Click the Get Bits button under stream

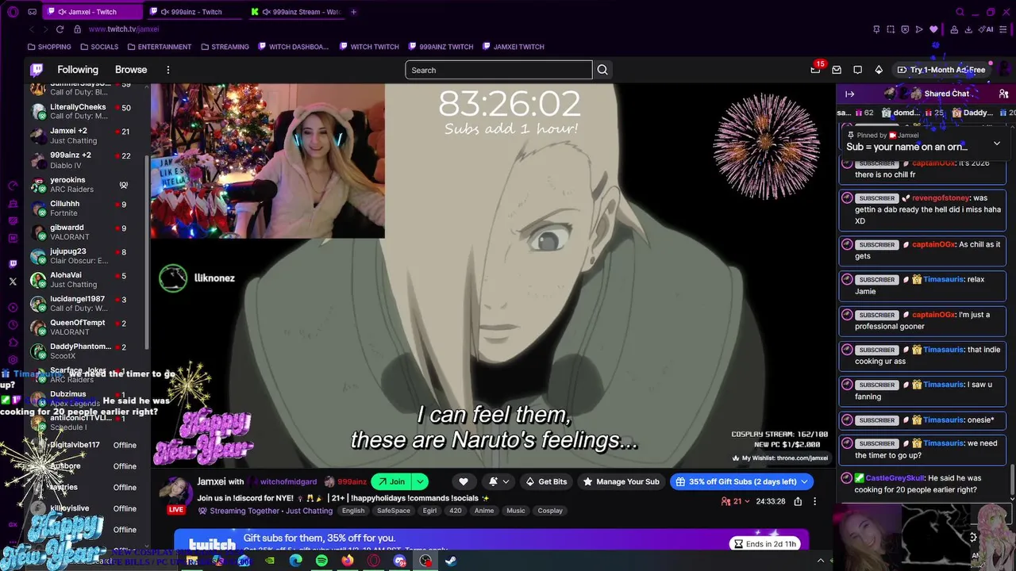pos(546,481)
